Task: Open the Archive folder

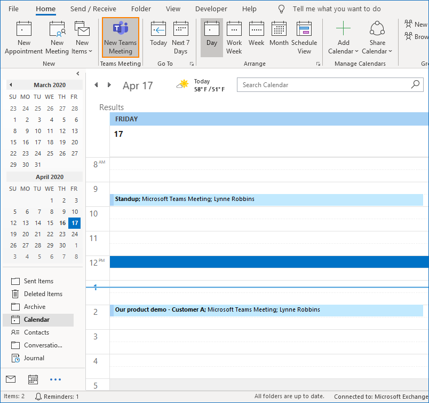Action: 35,306
